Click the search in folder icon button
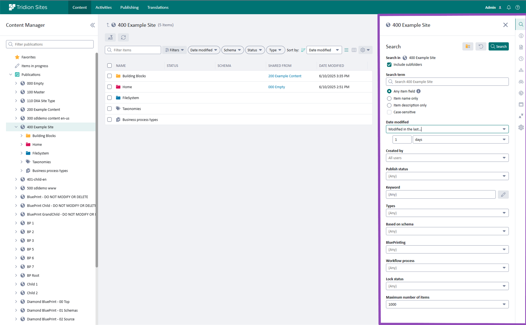This screenshot has height=325, width=526. pos(468,46)
